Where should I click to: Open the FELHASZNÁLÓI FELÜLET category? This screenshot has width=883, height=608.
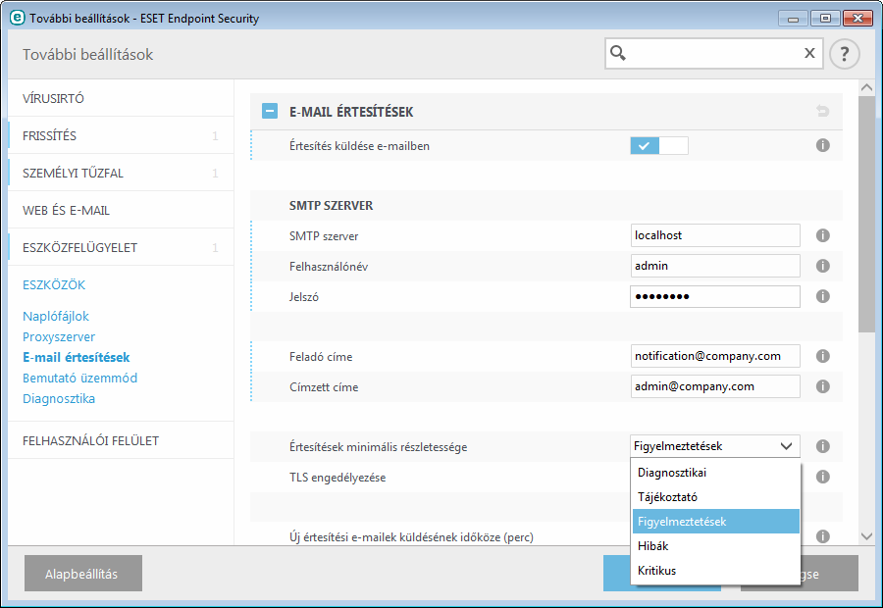pos(121,440)
